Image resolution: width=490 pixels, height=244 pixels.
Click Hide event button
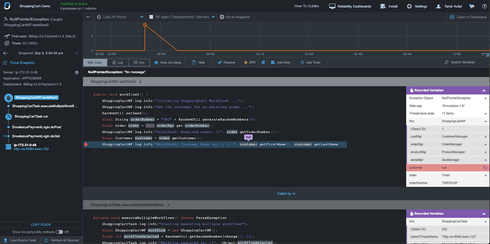(x=198, y=63)
